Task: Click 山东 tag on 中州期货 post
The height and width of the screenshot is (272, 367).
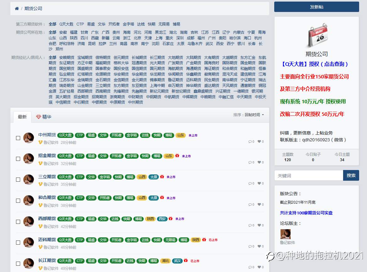Action: point(181,135)
